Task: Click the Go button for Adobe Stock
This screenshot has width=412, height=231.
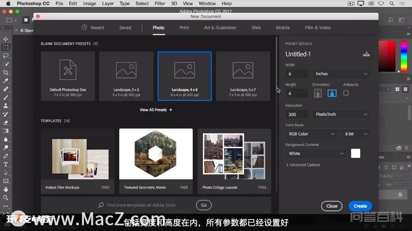Action: 204,205
